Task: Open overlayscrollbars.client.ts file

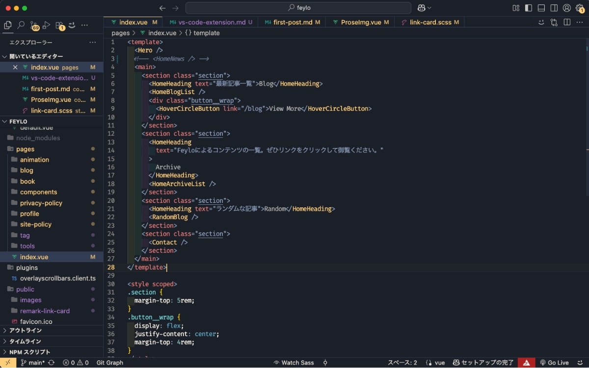Action: click(x=52, y=278)
